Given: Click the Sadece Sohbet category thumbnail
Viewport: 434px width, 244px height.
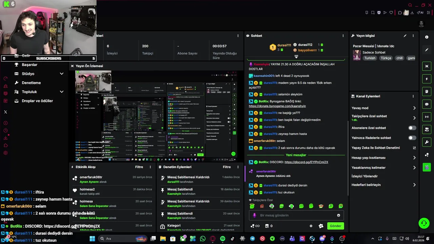Looking at the screenshot, I should coord(357,55).
